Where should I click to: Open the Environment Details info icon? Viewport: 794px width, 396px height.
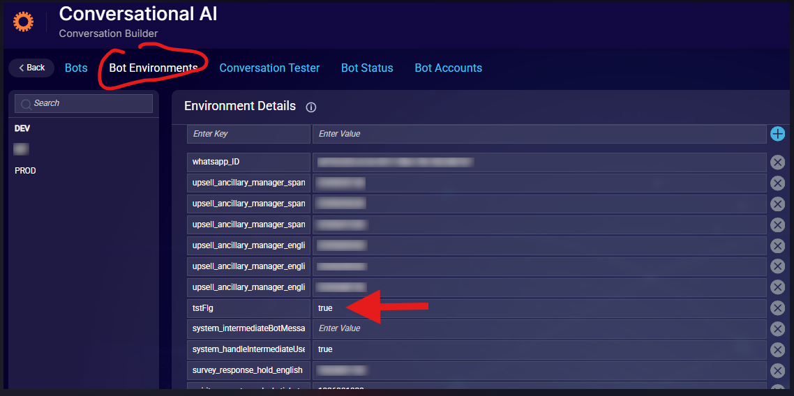coord(311,107)
